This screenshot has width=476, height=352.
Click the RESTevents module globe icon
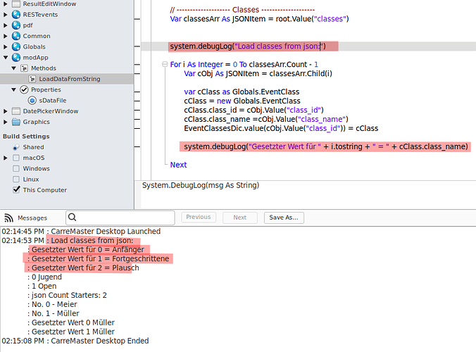click(15, 14)
